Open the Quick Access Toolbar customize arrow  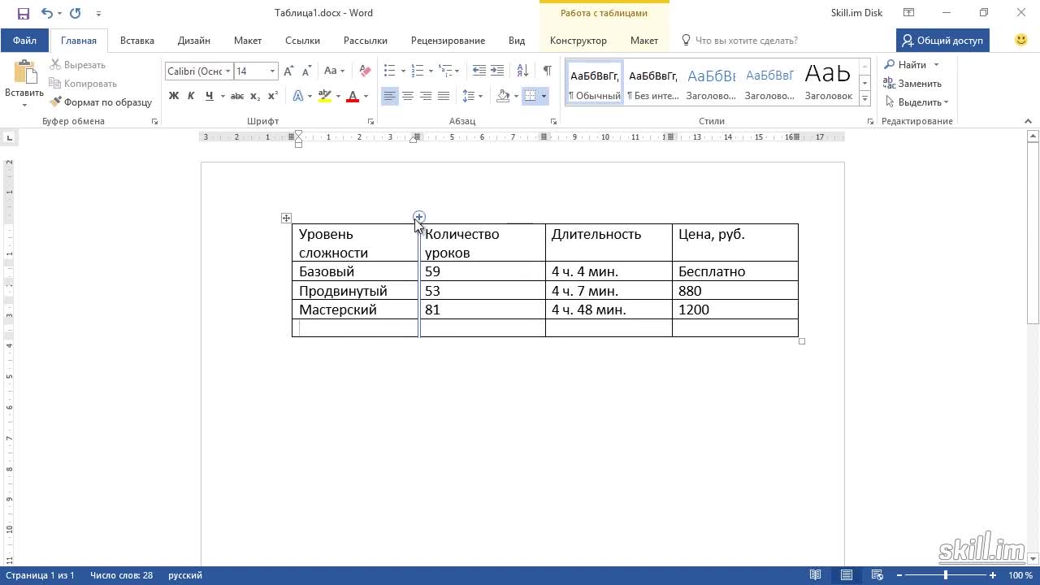tap(98, 14)
